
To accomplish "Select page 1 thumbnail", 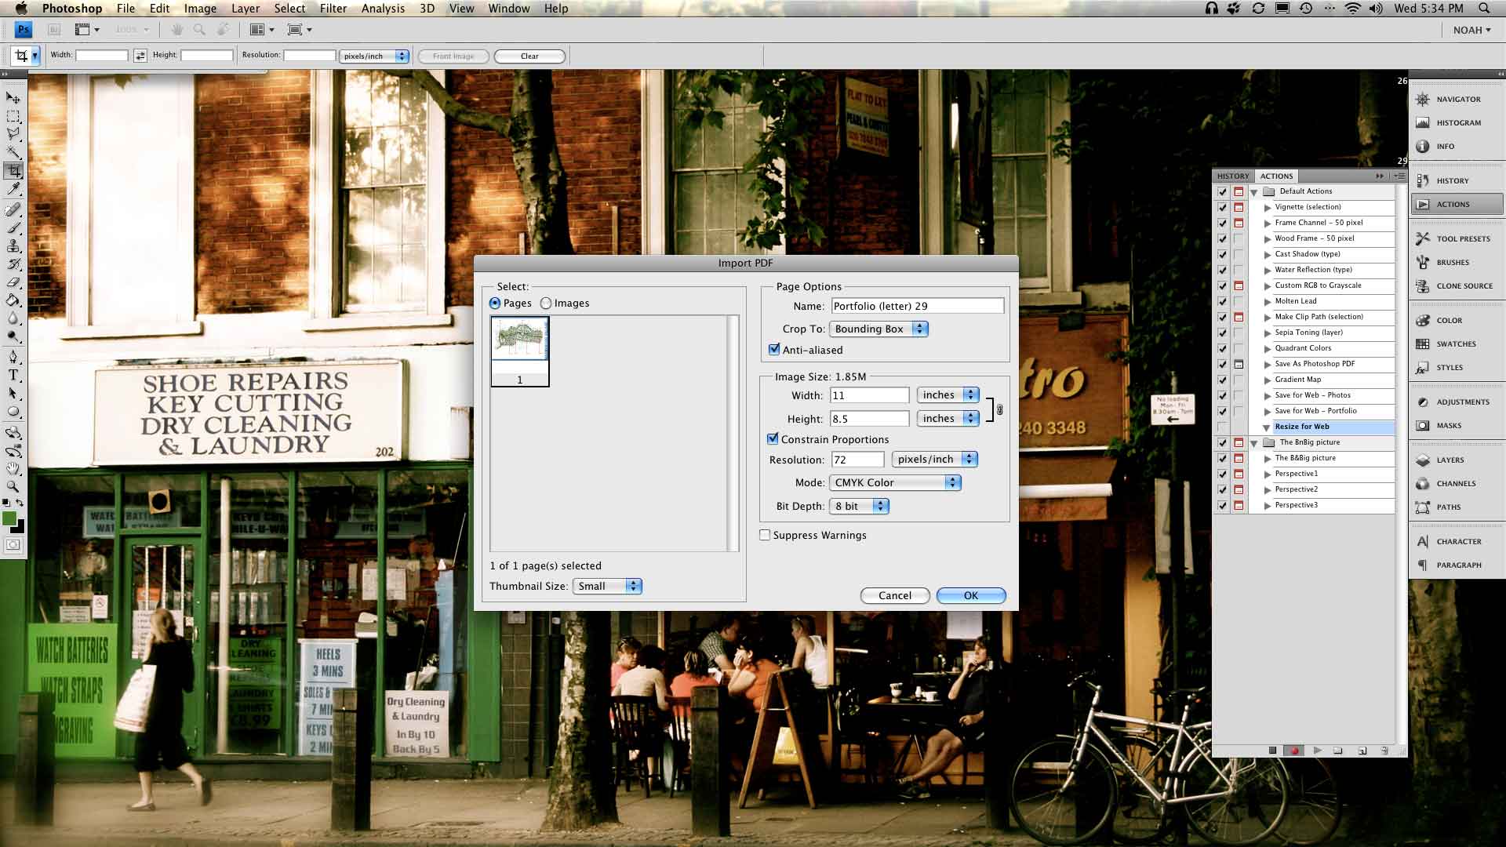I will (520, 351).
